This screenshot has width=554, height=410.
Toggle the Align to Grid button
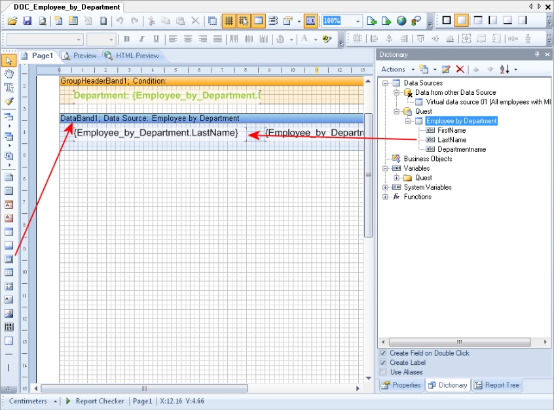coord(244,21)
